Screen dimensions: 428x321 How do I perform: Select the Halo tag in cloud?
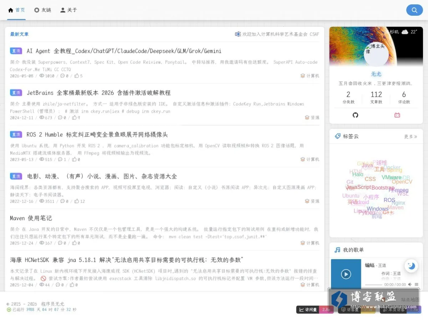point(358,174)
